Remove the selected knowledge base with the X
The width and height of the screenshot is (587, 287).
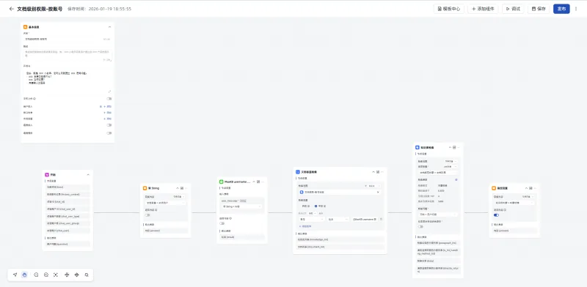point(378,192)
